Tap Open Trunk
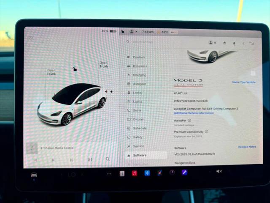 tap(104, 65)
